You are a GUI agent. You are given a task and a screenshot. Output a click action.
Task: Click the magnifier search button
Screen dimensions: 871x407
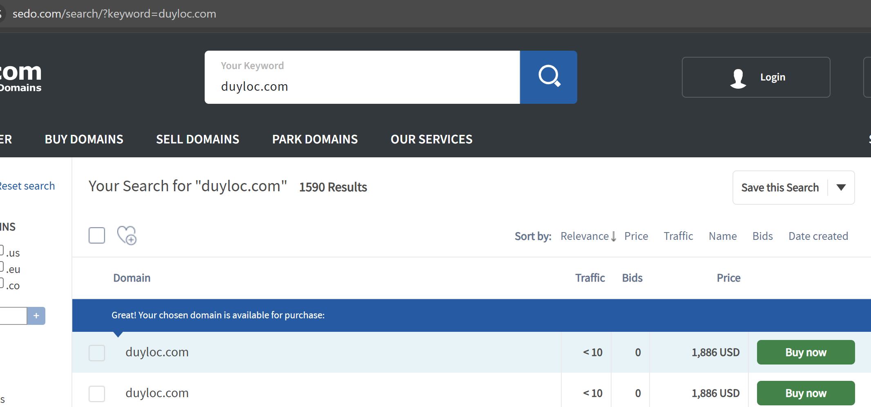[x=548, y=77]
